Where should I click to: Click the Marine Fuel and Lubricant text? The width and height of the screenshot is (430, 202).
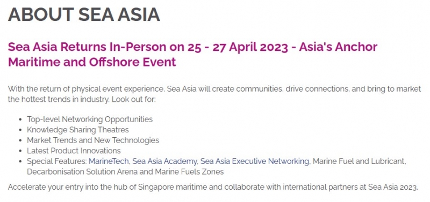pyautogui.click(x=359, y=161)
